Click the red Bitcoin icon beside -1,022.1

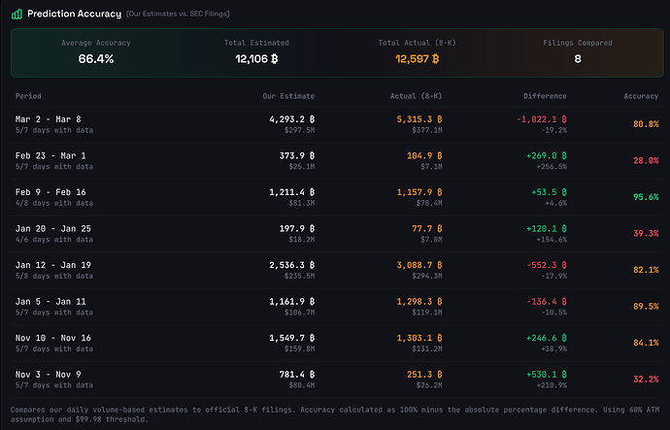564,119
